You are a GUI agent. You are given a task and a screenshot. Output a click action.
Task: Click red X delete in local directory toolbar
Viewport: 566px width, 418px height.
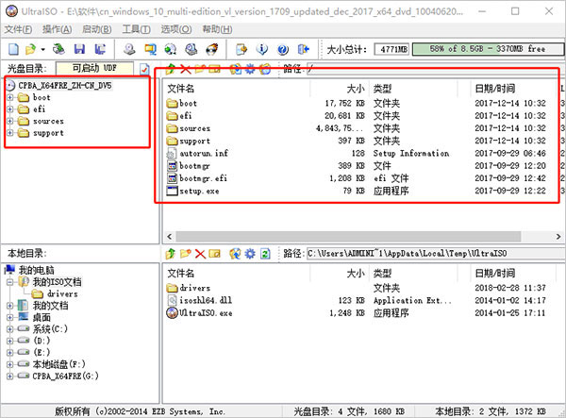[x=200, y=254]
